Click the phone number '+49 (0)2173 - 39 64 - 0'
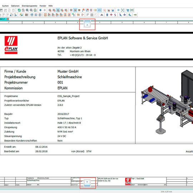This screenshot has width=193, height=193. click(x=83, y=55)
